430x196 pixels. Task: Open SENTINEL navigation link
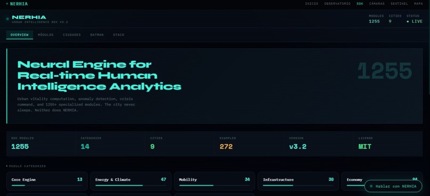point(399,4)
